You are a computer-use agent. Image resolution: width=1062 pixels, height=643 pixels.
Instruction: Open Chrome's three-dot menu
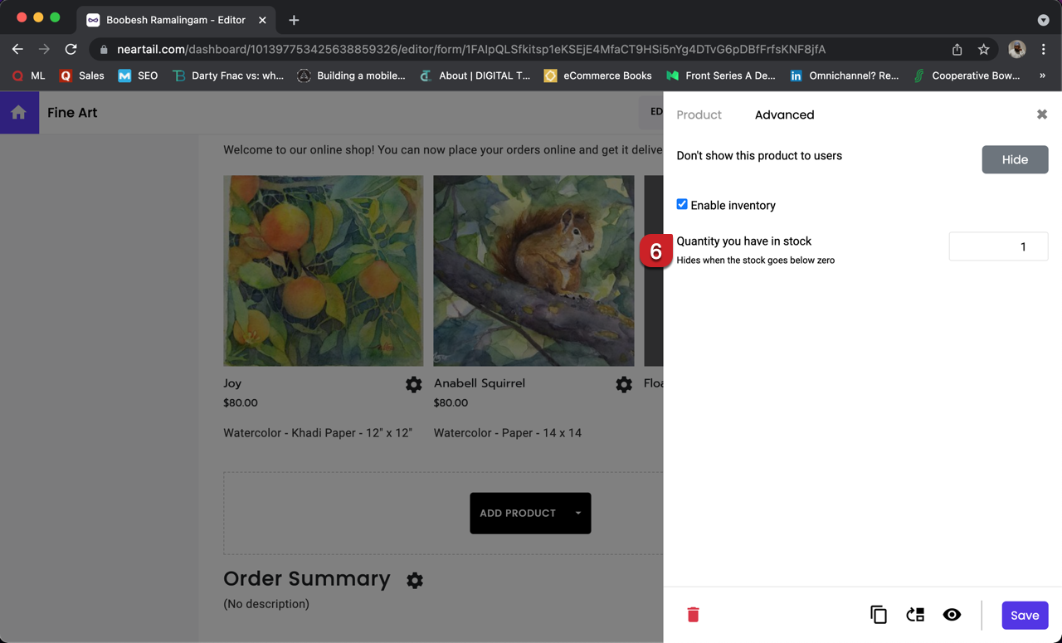coord(1044,49)
